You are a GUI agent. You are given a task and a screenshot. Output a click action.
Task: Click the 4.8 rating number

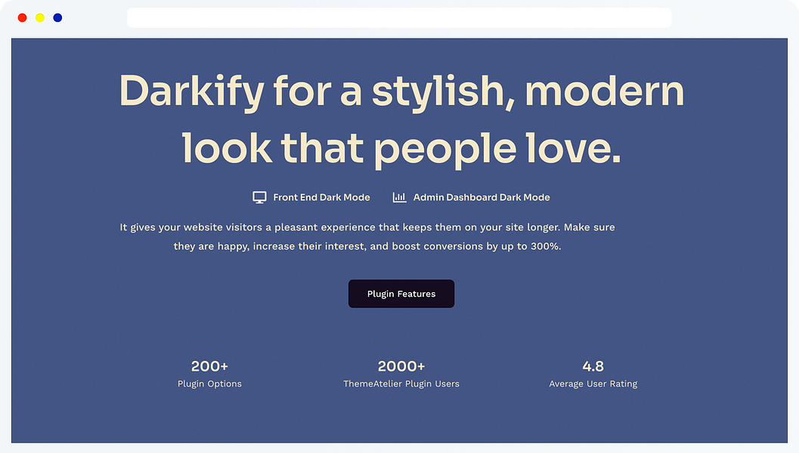[593, 366]
